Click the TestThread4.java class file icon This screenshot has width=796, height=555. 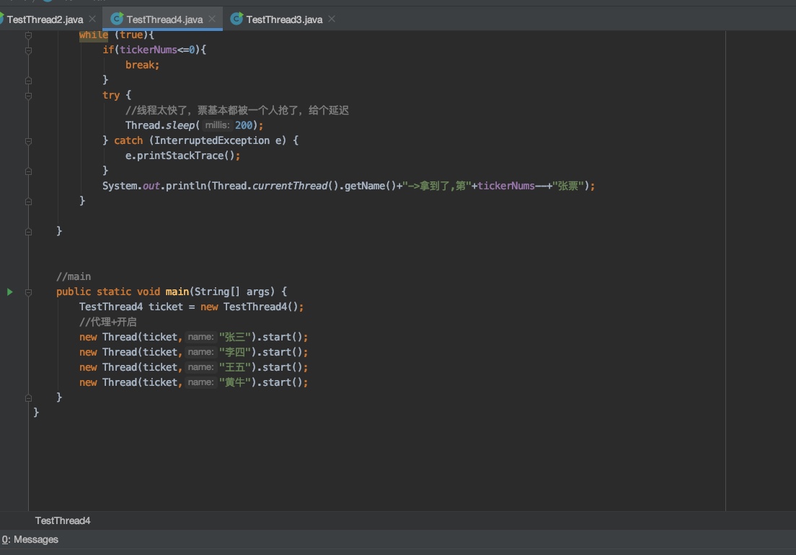coord(117,19)
